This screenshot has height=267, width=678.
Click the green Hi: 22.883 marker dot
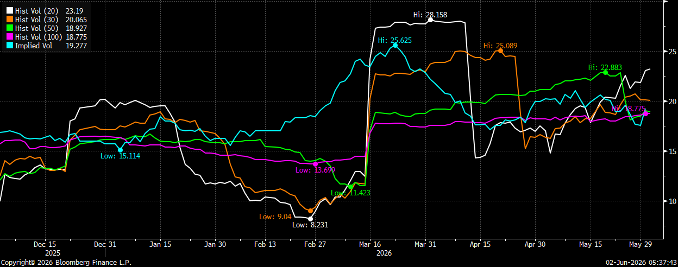click(x=605, y=72)
